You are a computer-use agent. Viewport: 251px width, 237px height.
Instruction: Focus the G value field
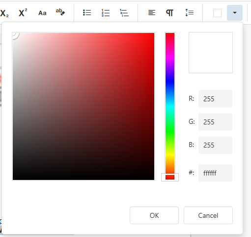click(x=215, y=122)
